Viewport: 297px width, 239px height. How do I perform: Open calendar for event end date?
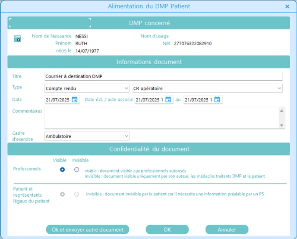tap(217, 100)
